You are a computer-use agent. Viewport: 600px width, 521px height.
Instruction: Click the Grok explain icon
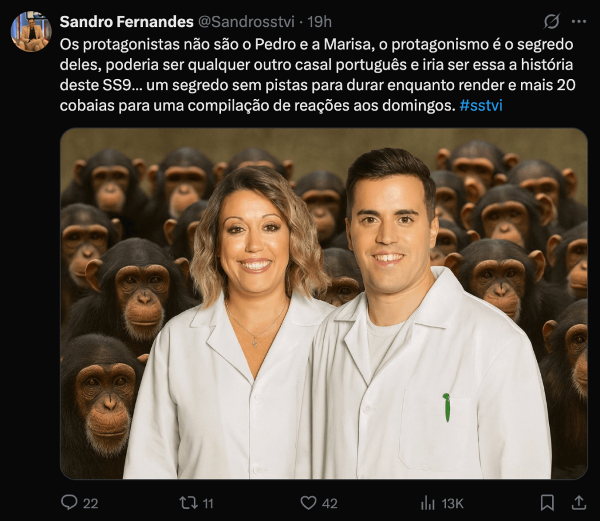click(x=552, y=22)
